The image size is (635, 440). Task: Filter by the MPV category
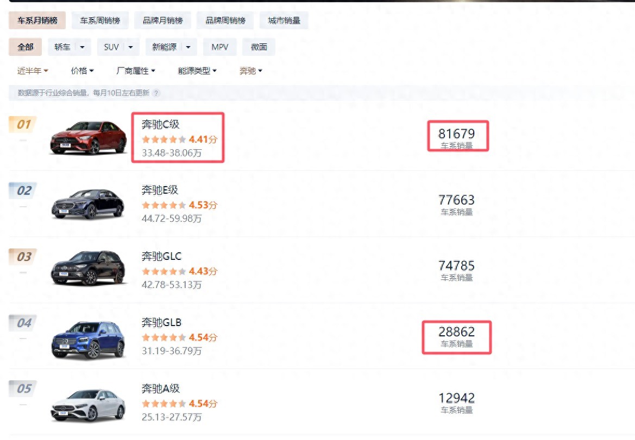(x=219, y=47)
